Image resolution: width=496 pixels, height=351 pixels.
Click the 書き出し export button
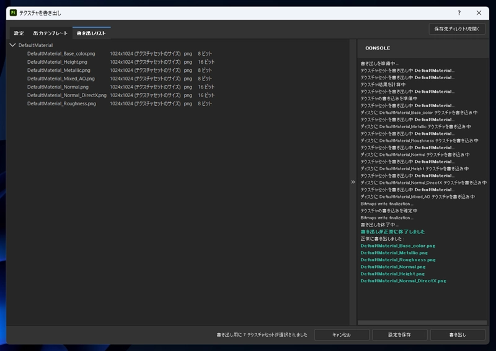458,334
